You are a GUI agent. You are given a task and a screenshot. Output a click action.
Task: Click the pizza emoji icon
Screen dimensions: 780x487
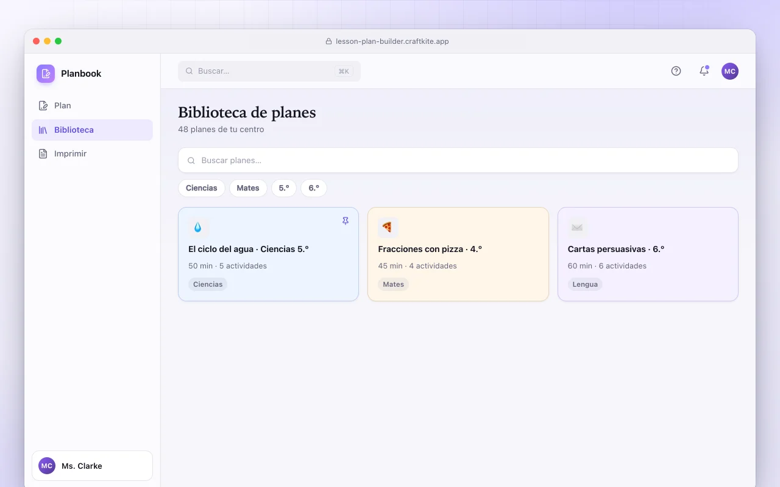pyautogui.click(x=388, y=227)
